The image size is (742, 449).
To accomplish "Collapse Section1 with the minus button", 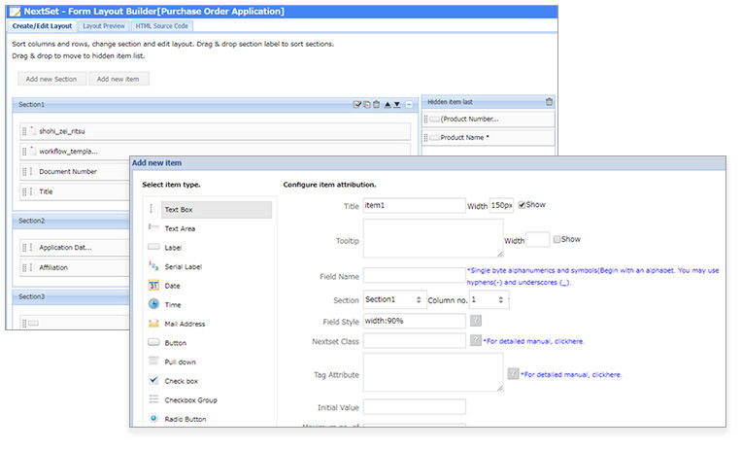I will click(x=409, y=105).
